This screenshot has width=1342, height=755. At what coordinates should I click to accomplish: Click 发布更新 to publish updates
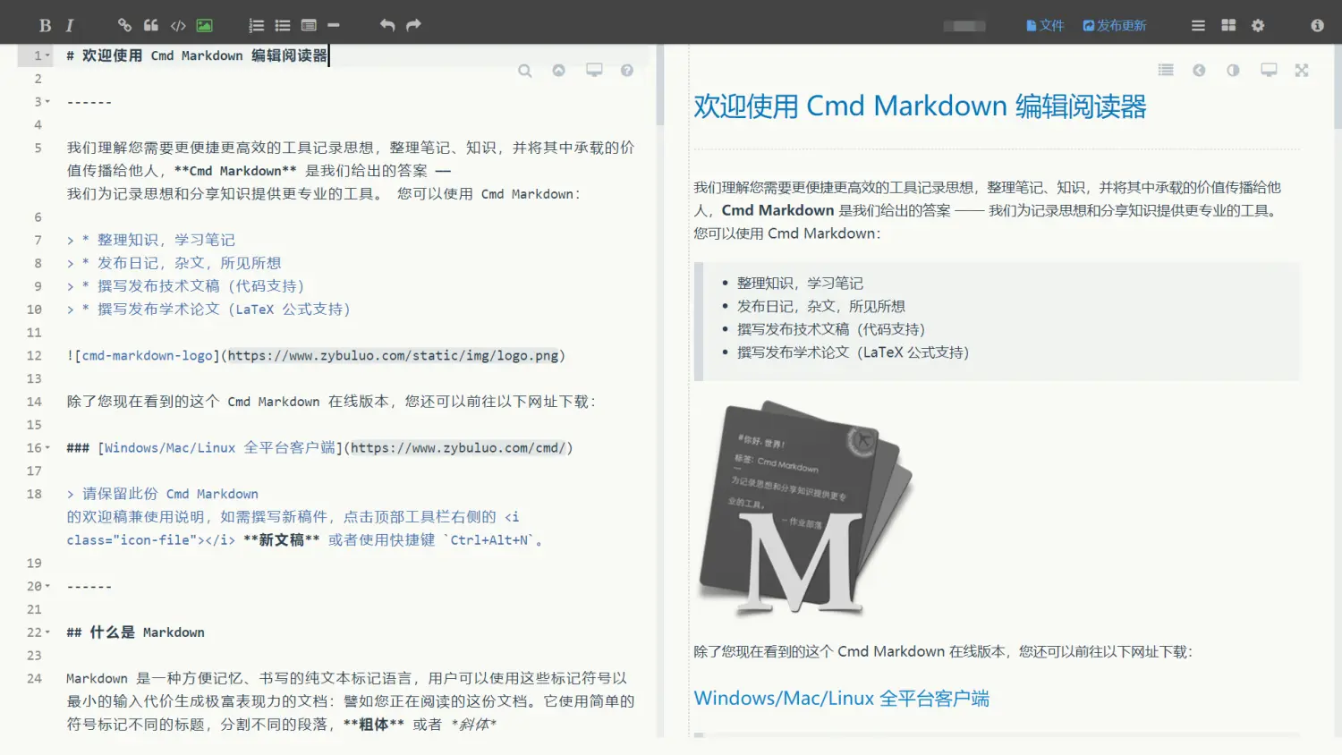click(x=1114, y=25)
